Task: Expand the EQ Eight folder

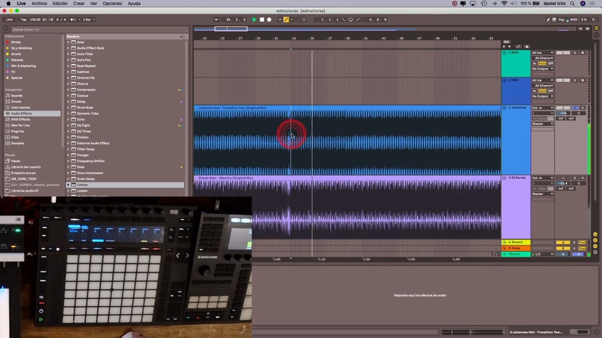Action: pos(68,125)
